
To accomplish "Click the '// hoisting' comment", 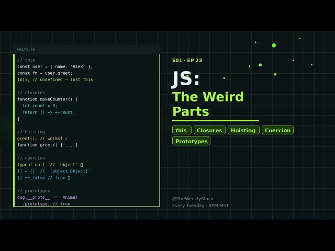I will [31, 132].
